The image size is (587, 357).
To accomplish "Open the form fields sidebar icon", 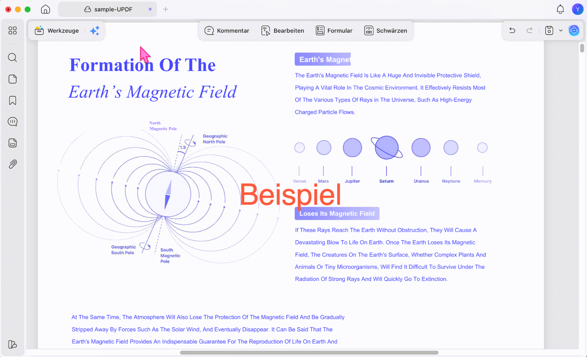I will pyautogui.click(x=12, y=143).
